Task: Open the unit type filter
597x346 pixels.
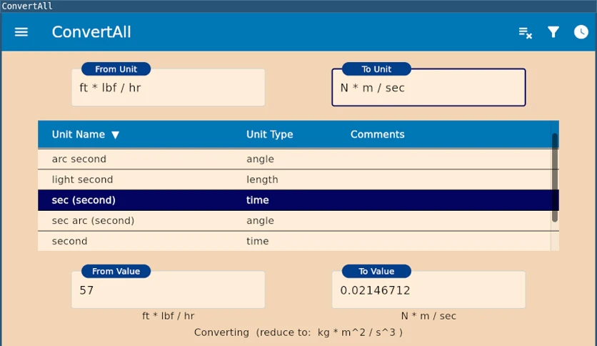Action: (x=553, y=32)
